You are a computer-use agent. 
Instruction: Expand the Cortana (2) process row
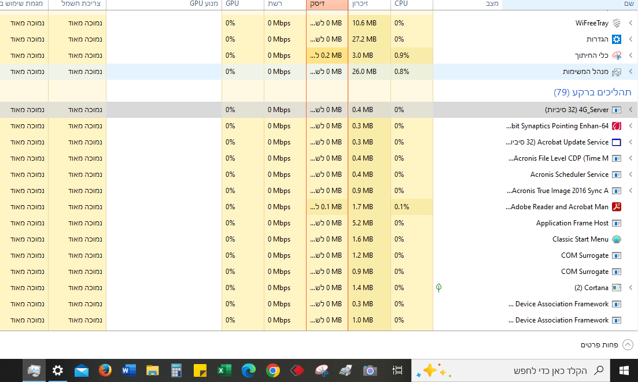point(630,288)
